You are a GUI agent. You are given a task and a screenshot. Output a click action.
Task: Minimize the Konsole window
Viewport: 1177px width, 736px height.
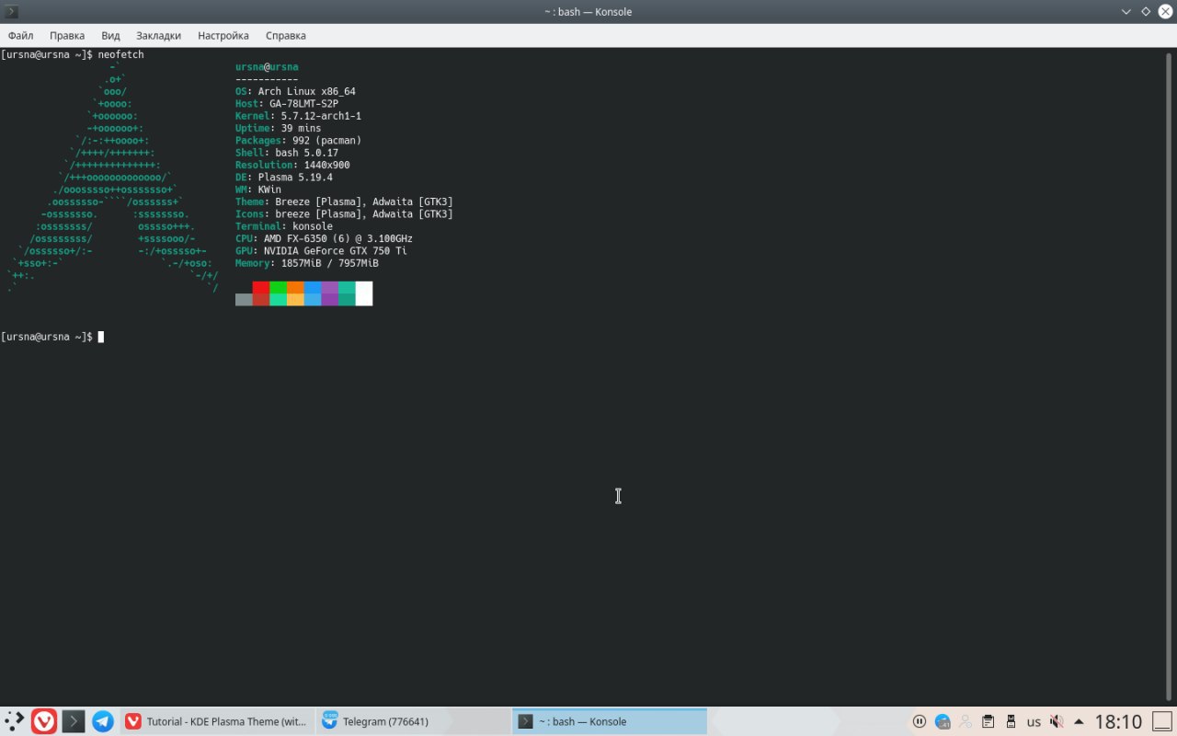coord(1126,12)
